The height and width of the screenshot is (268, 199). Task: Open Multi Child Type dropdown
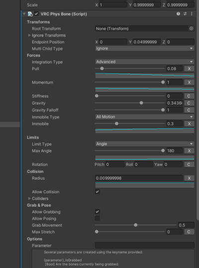point(145,48)
